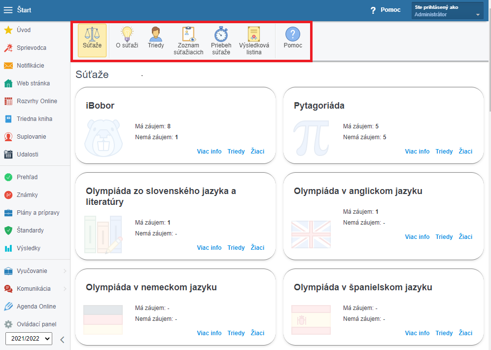Click Olympiáda v španielskom jazyku title
The width and height of the screenshot is (491, 350).
click(363, 287)
